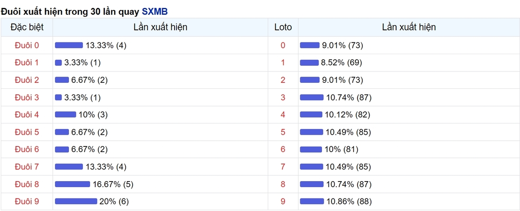This screenshot has width=520, height=211.
Task: Choose the "Đuôi 4" row label
Action: click(x=27, y=115)
